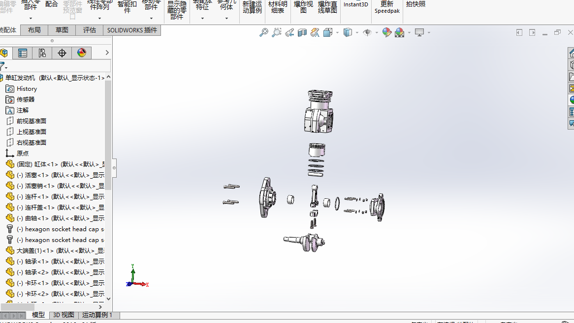
Task: Click the Apply Scene icon
Action: 399,32
